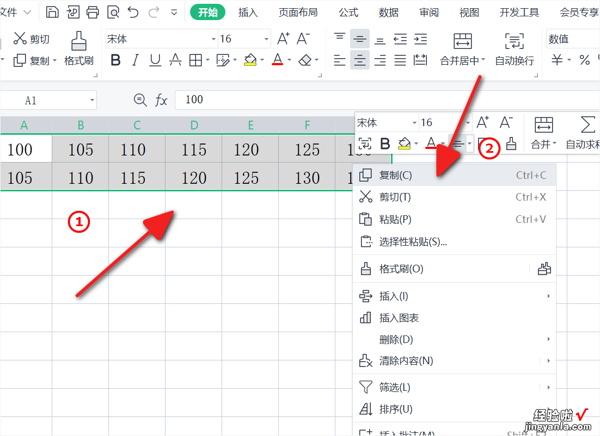Switch to the 插入 (Insert) tab
600x436 pixels.
[248, 13]
